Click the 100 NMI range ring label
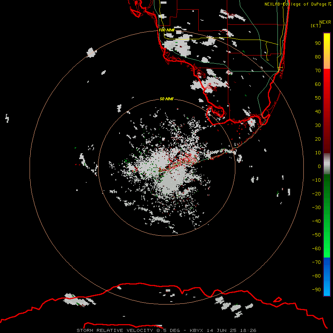 (x=166, y=30)
